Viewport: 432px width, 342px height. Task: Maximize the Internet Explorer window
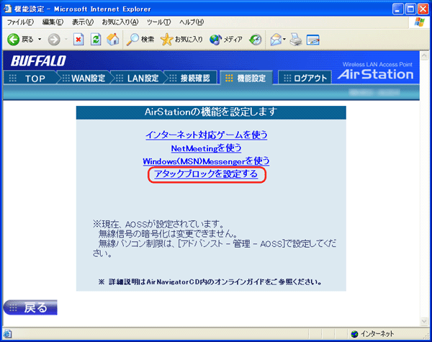point(410,9)
